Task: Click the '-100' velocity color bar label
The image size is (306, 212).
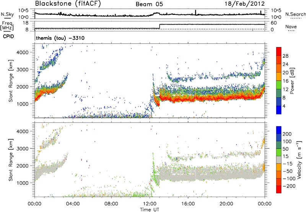Action: point(289,179)
